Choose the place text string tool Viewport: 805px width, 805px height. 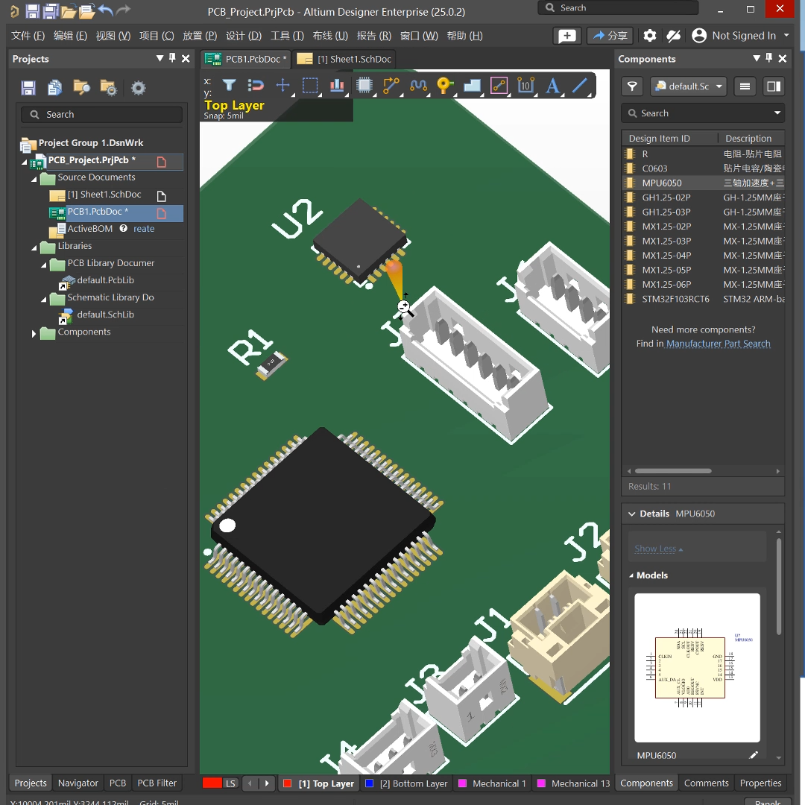tap(552, 86)
